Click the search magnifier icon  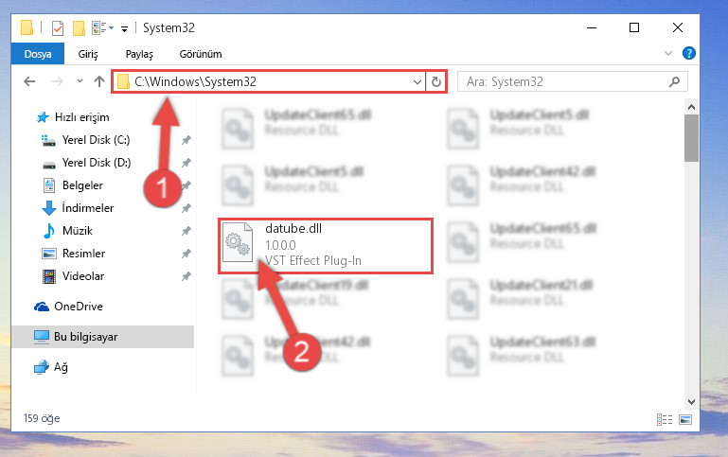[674, 81]
